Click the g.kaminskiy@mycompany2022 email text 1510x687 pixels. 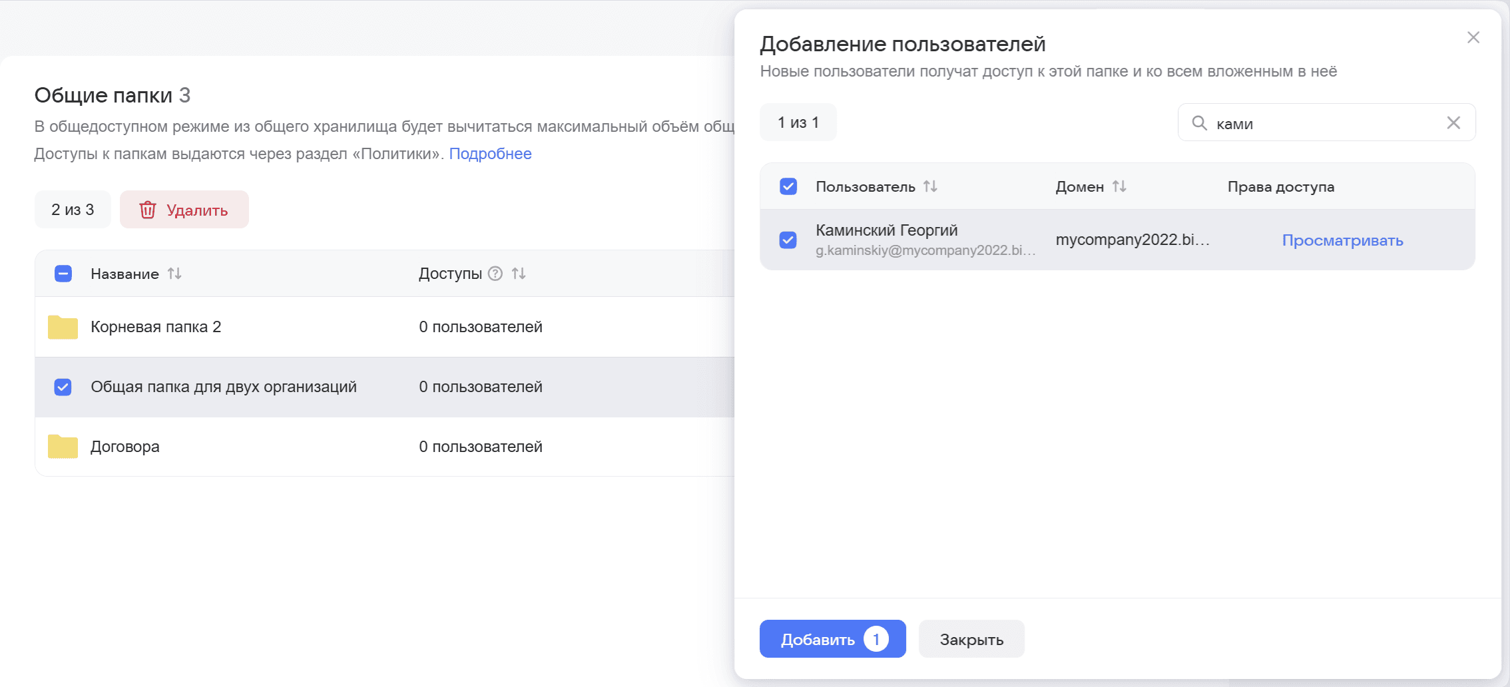[x=925, y=250]
